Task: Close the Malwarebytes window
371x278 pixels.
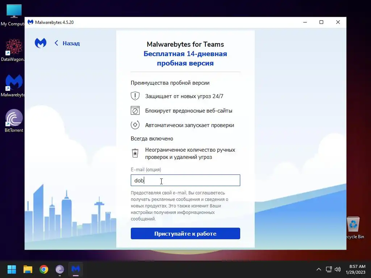Action: (338, 22)
